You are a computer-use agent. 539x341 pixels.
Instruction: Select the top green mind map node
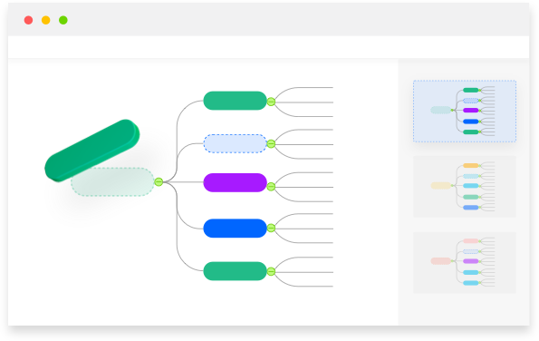point(236,101)
